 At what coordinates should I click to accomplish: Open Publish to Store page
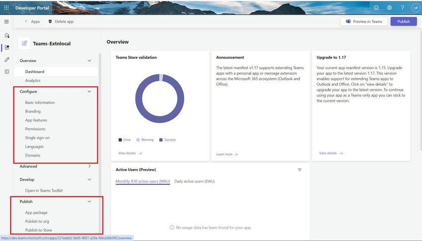coord(39,230)
